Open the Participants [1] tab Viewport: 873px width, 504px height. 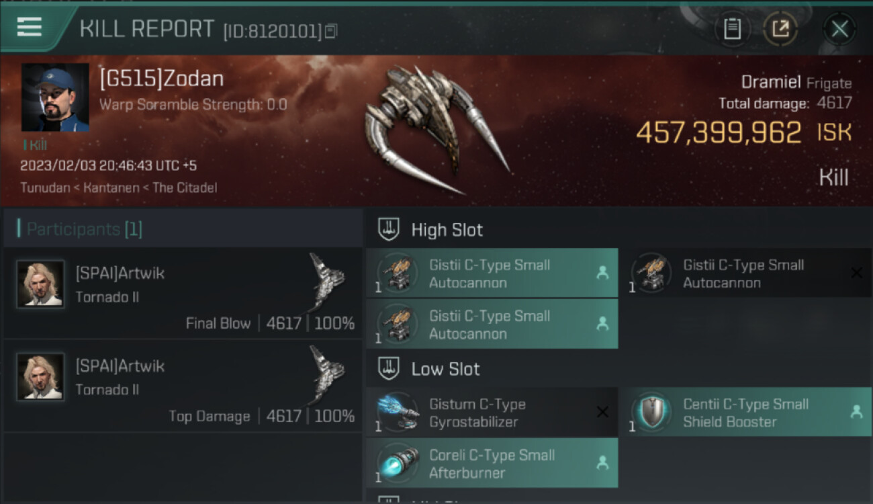84,229
